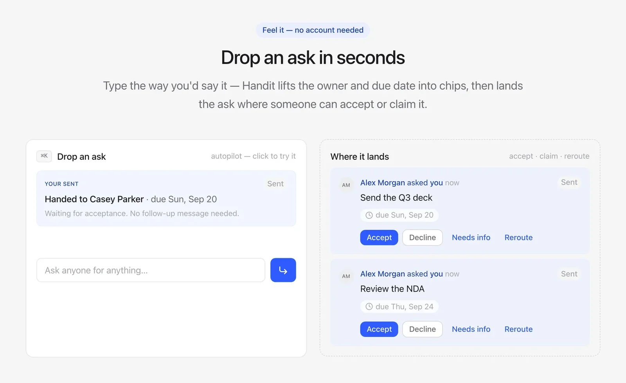Image resolution: width=626 pixels, height=383 pixels.
Task: Reroute the 'Send the Q3 deck' ask
Action: click(518, 238)
